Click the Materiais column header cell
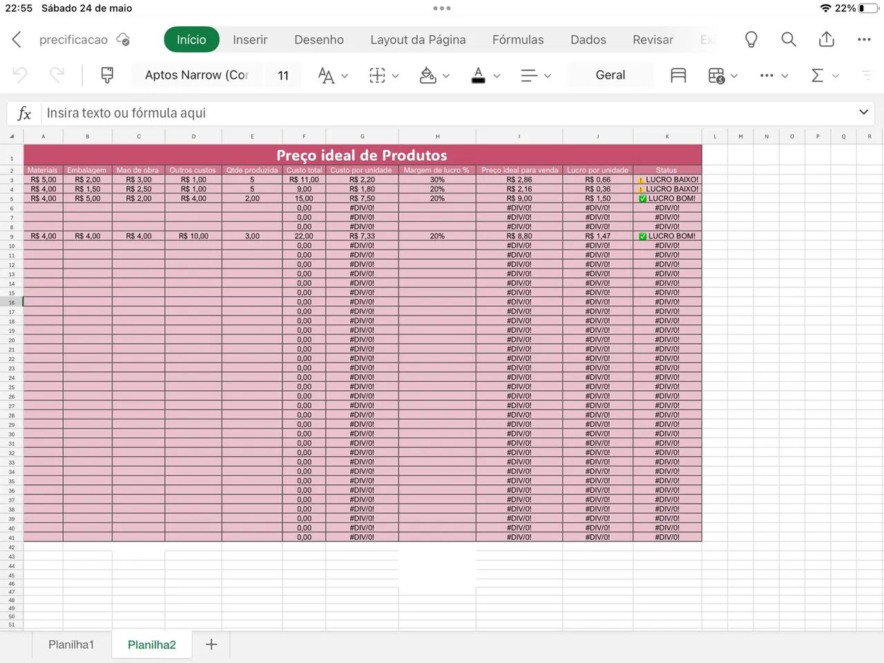 click(43, 170)
